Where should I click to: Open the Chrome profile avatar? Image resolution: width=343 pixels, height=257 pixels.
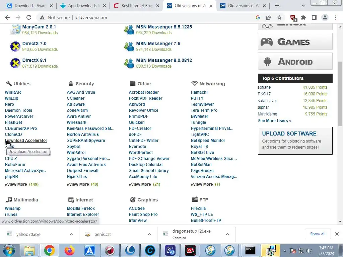[325, 17]
